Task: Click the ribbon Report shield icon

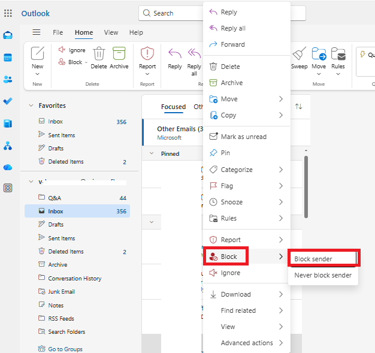Action: tap(147, 53)
